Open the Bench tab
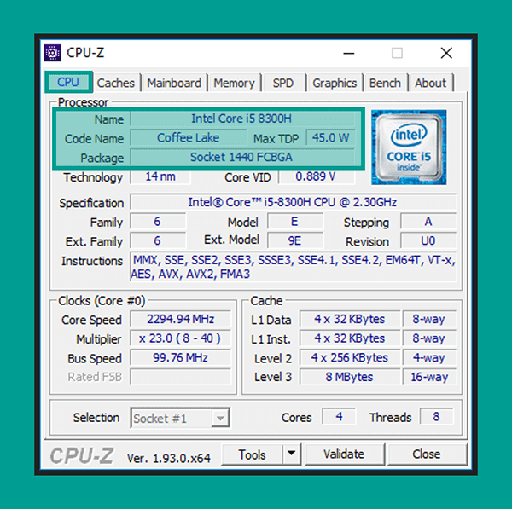 [385, 83]
